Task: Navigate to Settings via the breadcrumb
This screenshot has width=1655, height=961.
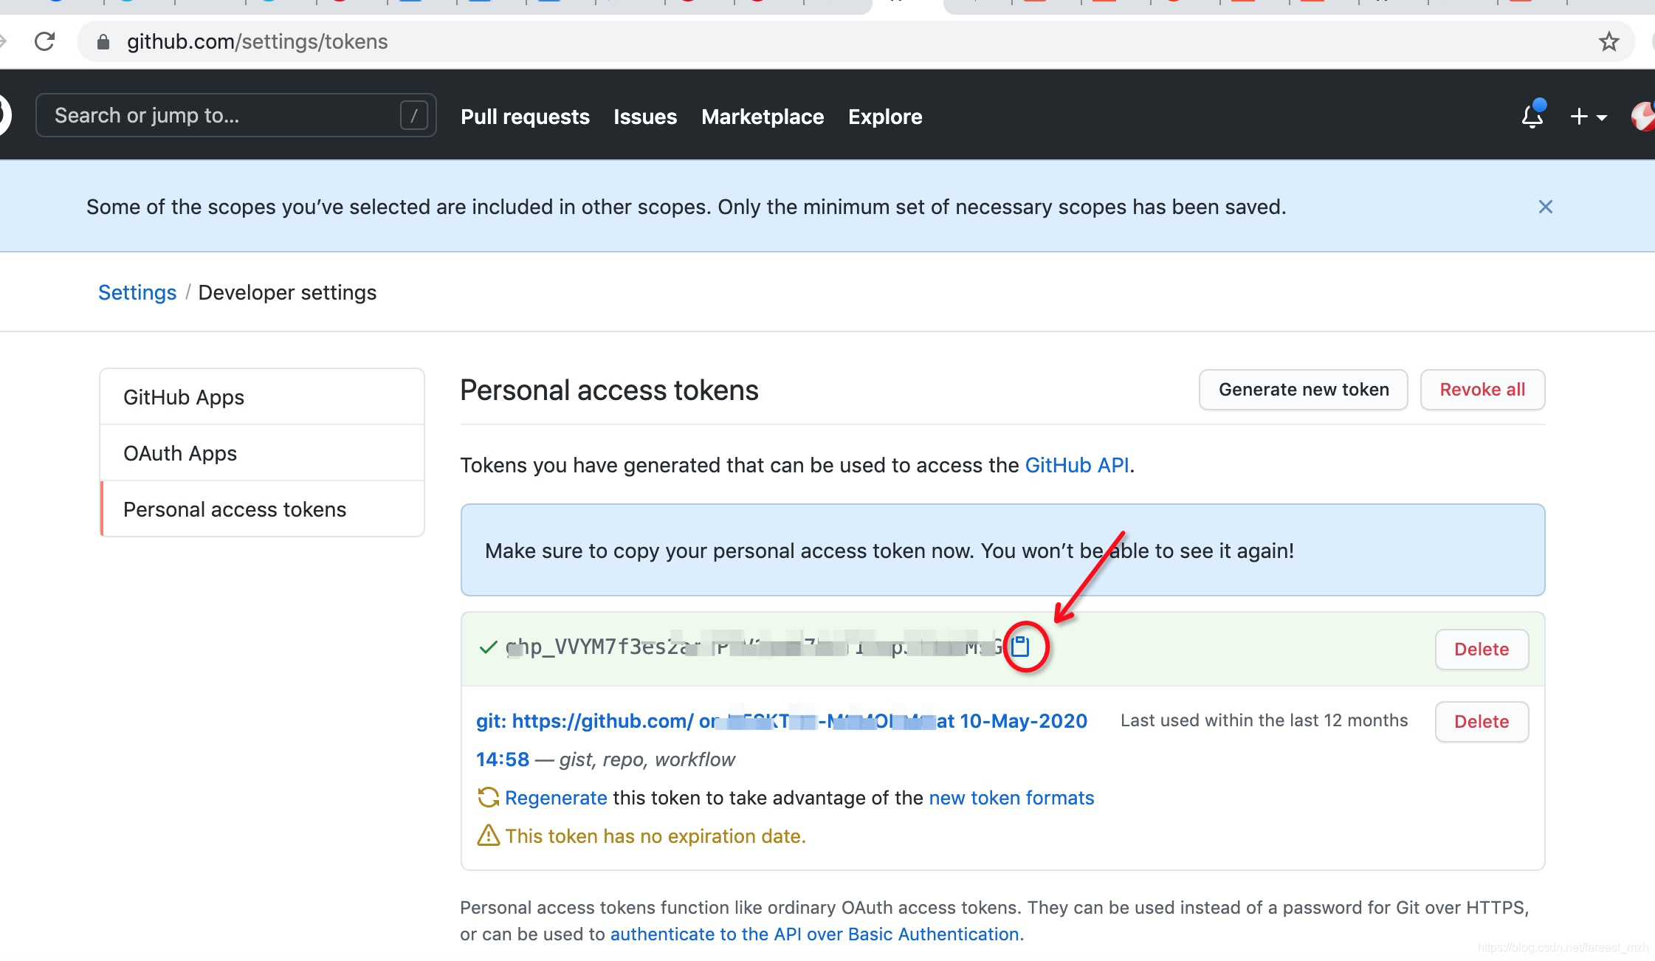Action: [x=137, y=292]
